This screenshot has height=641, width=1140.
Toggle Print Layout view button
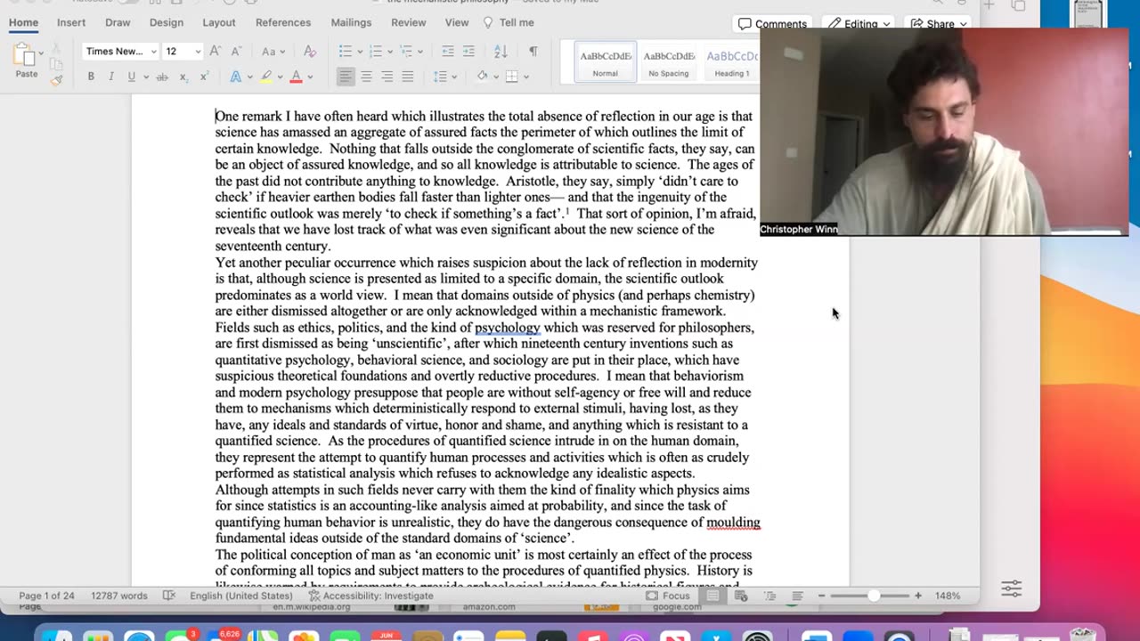point(712,596)
